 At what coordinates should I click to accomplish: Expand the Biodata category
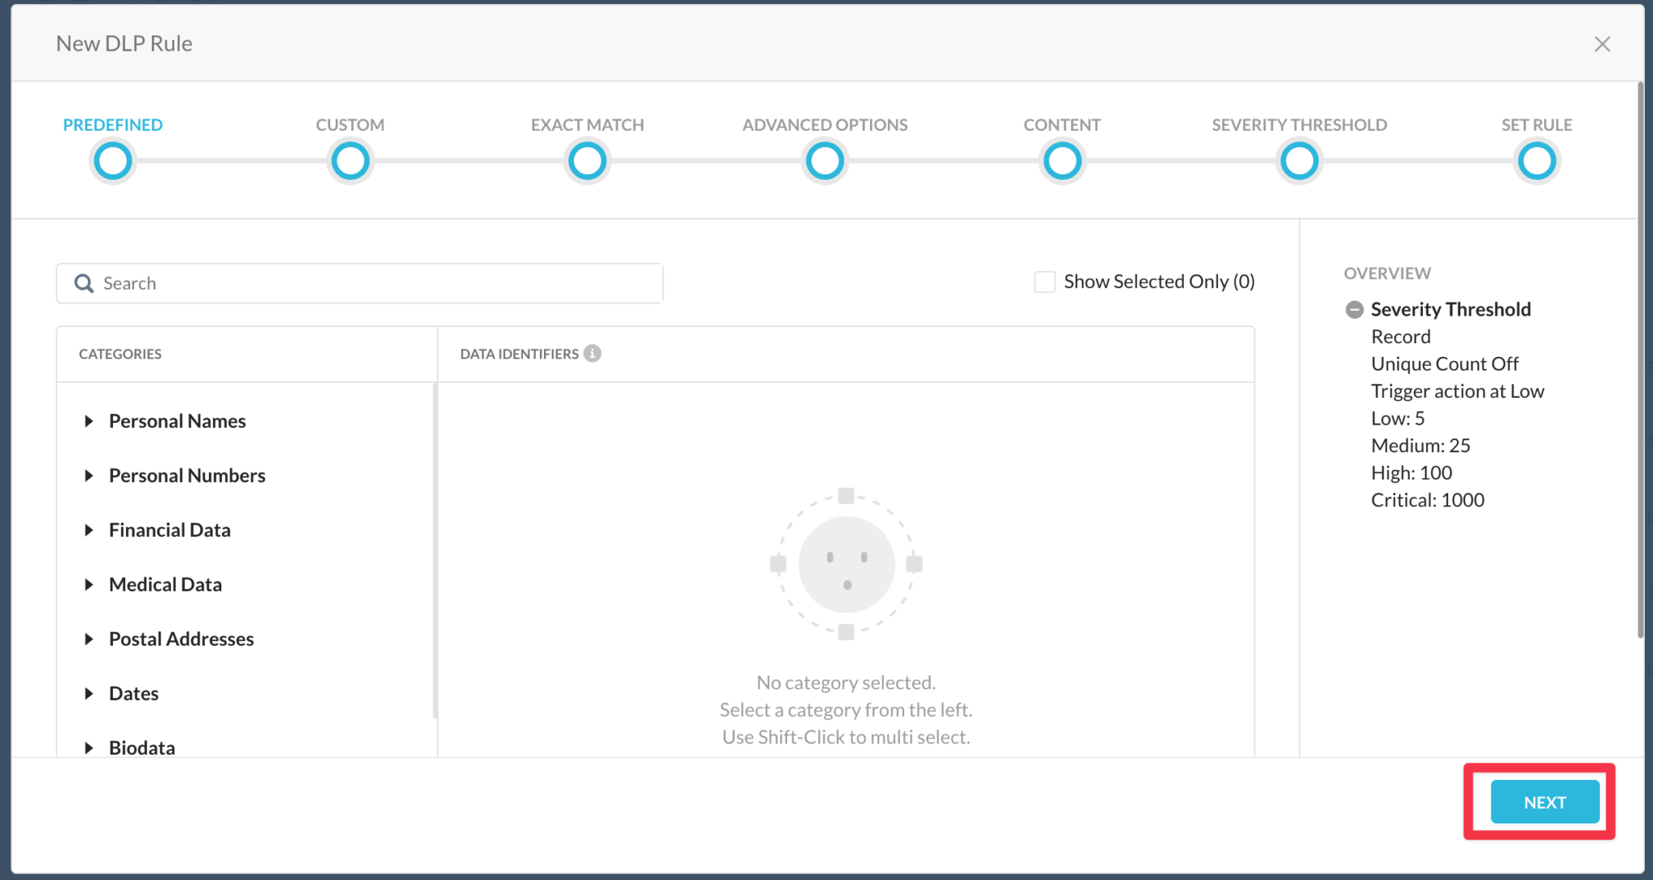tap(89, 747)
